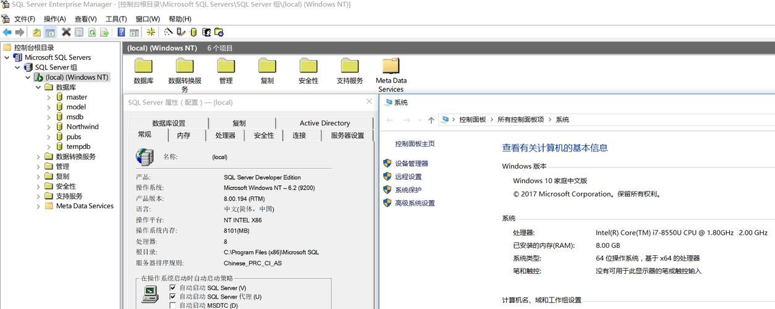
Task: Open the 支持服务 folder icon in right pane
Action: (350, 66)
